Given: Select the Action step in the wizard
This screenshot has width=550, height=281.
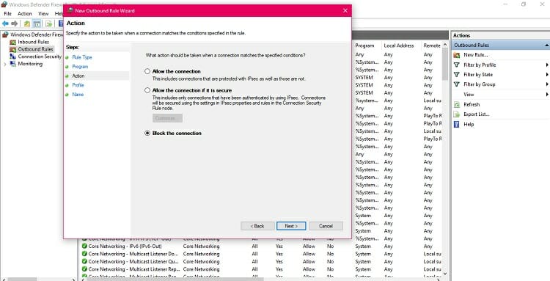Looking at the screenshot, I should coord(78,76).
